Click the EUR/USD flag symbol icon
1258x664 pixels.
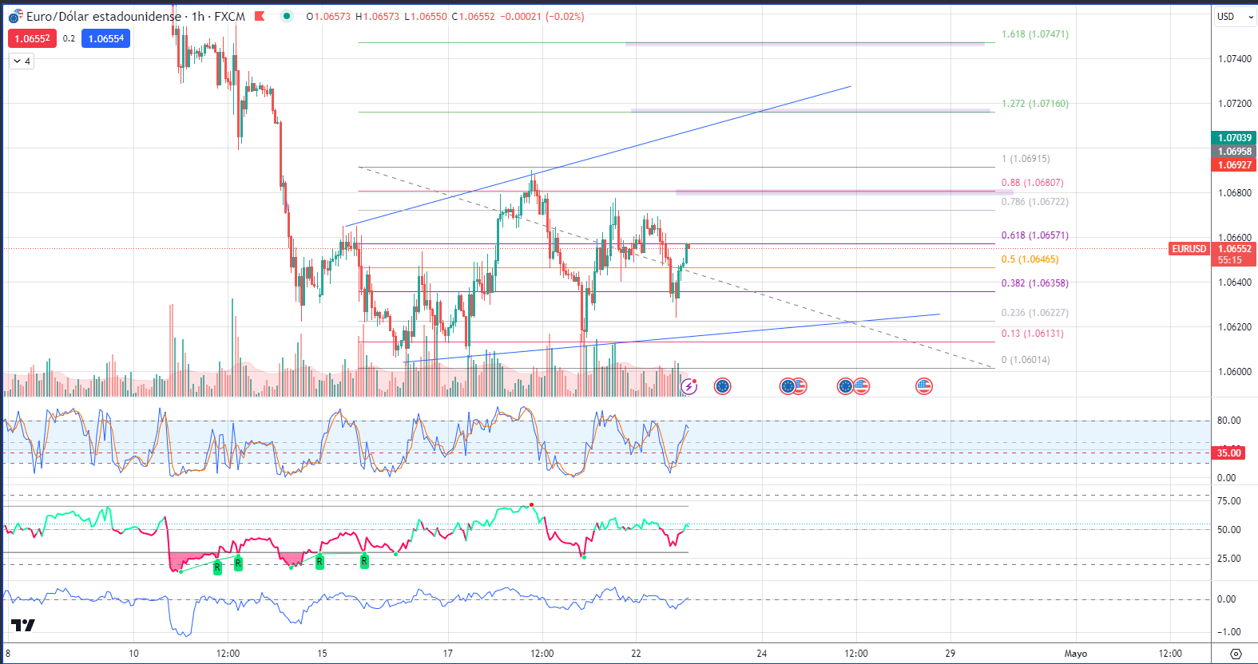15,16
